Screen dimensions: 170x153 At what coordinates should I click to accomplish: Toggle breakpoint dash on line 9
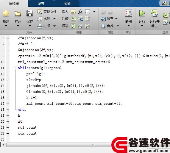[7, 56]
